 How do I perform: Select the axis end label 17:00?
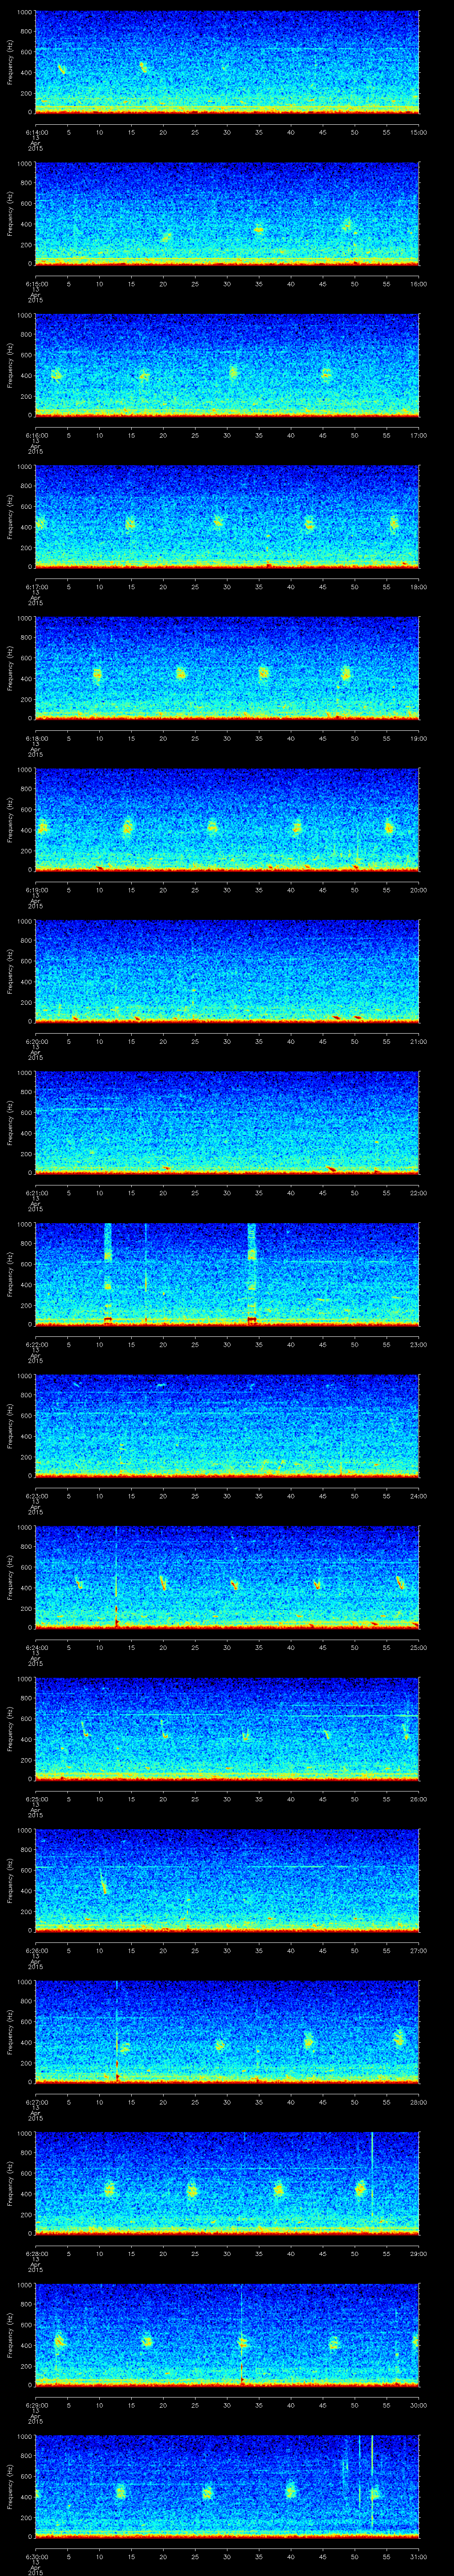pos(418,435)
